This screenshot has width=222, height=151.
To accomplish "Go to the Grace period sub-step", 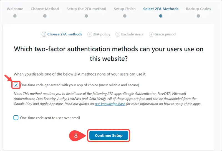I will click(165, 34).
